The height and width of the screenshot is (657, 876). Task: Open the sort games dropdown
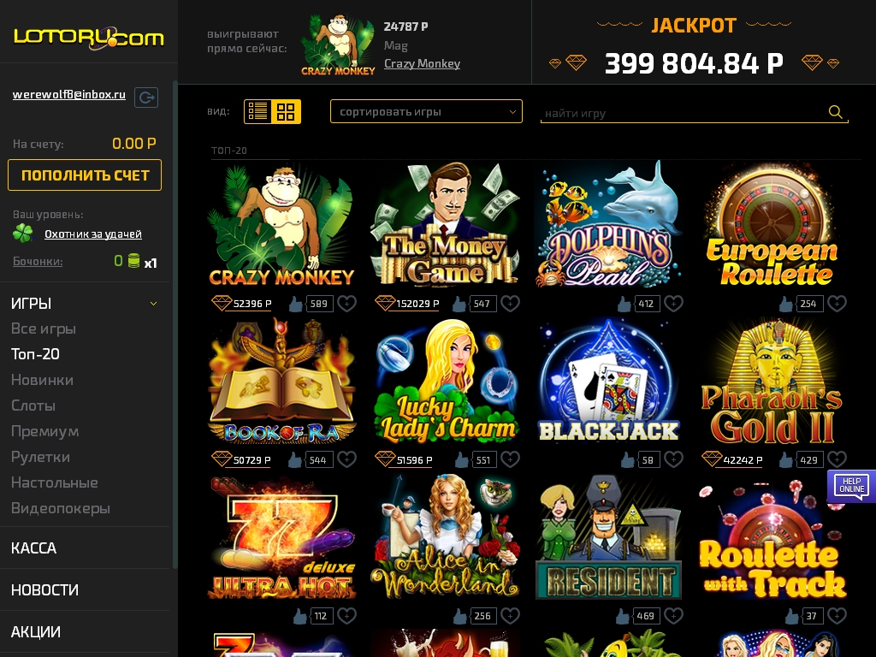pos(426,111)
